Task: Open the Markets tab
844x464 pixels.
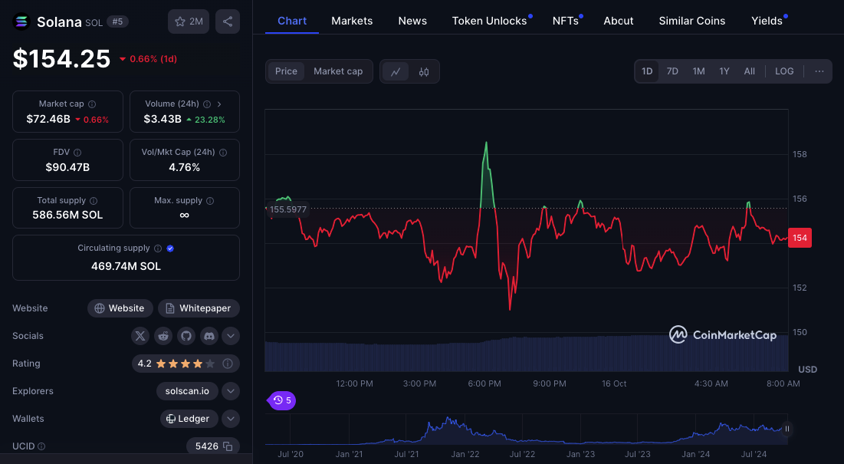Action: (352, 21)
